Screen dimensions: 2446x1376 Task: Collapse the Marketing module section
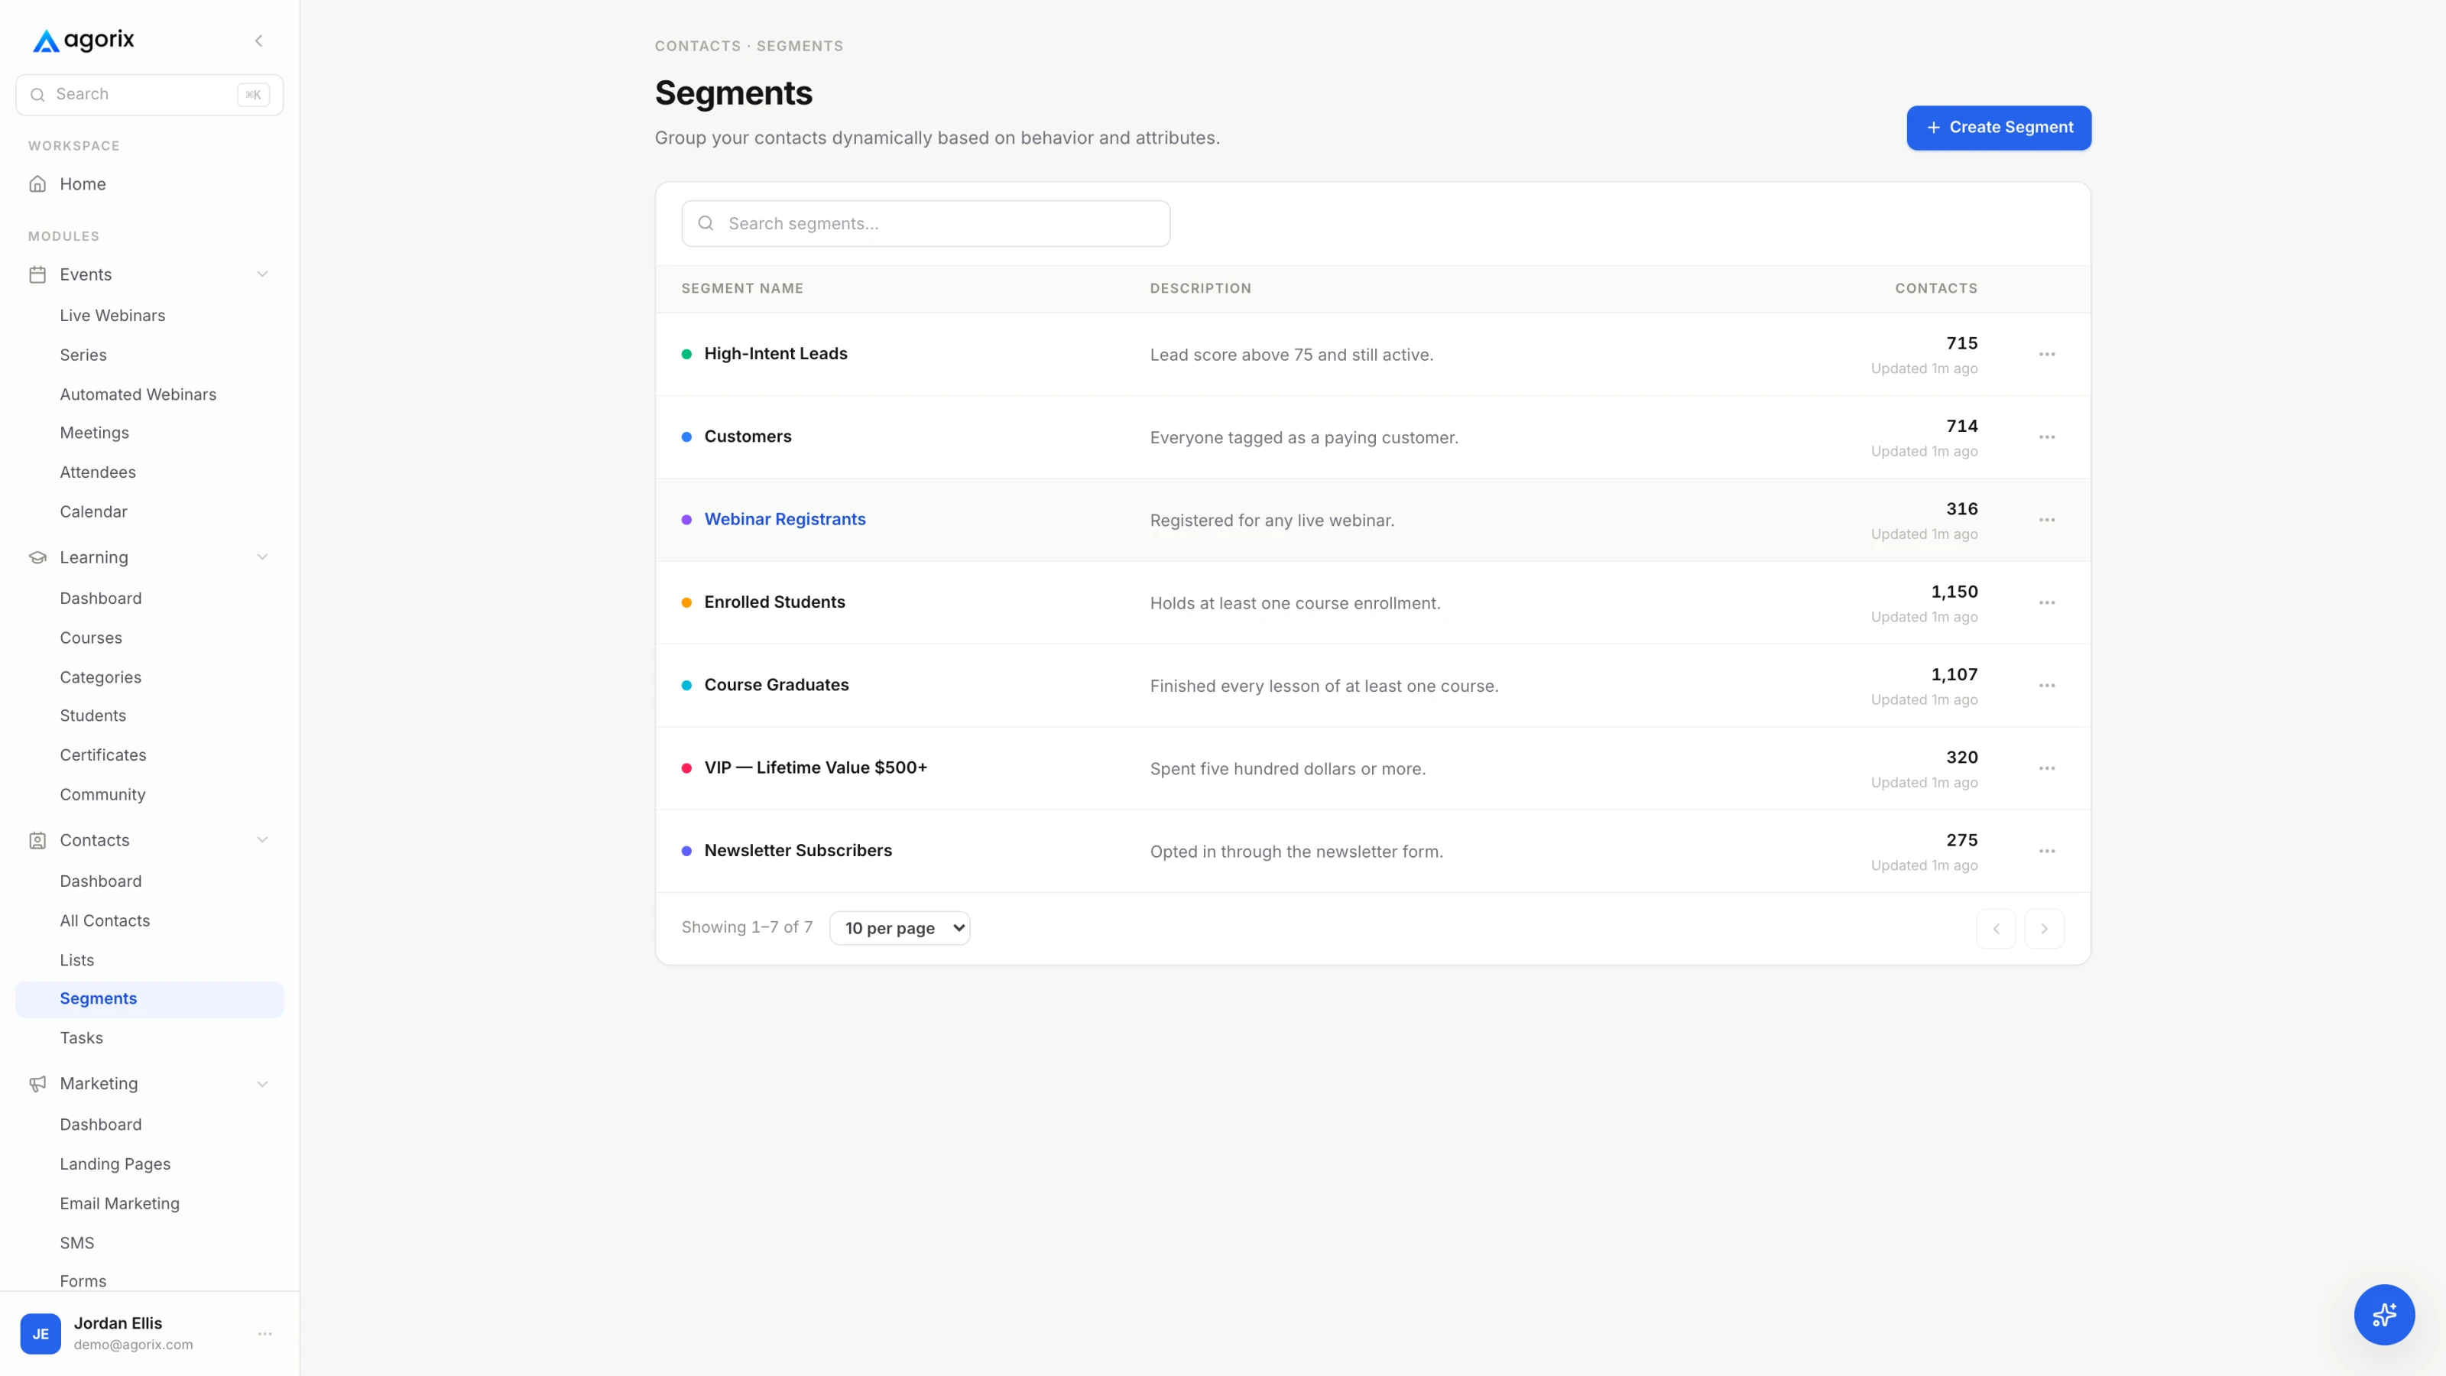click(262, 1083)
